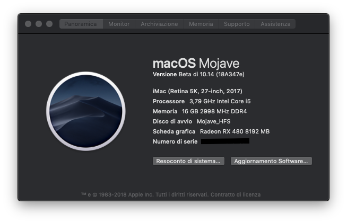Close the window with the first title-bar button
This screenshot has height=223, width=347.
pos(28,24)
